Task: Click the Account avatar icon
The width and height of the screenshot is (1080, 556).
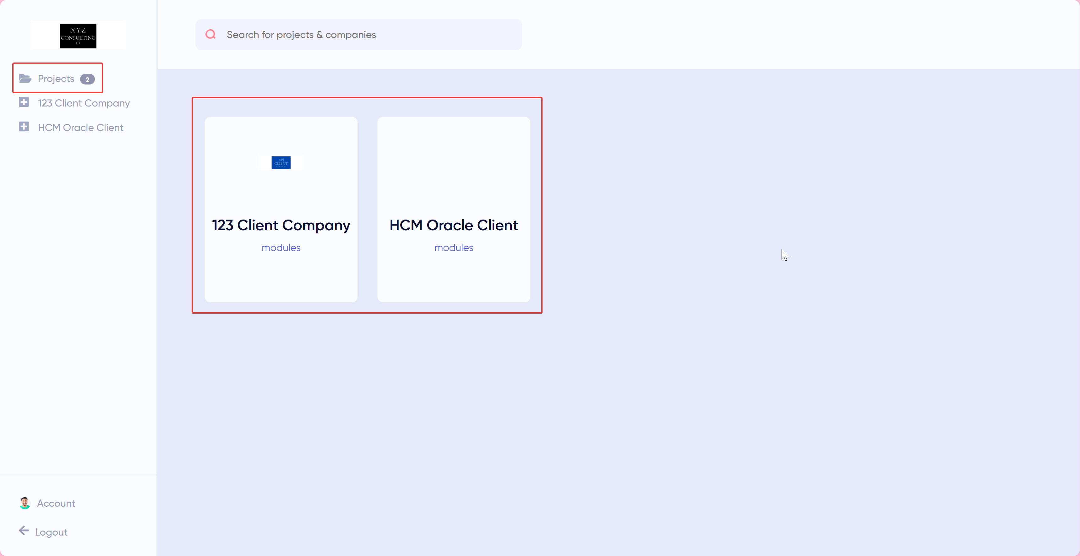Action: click(25, 503)
